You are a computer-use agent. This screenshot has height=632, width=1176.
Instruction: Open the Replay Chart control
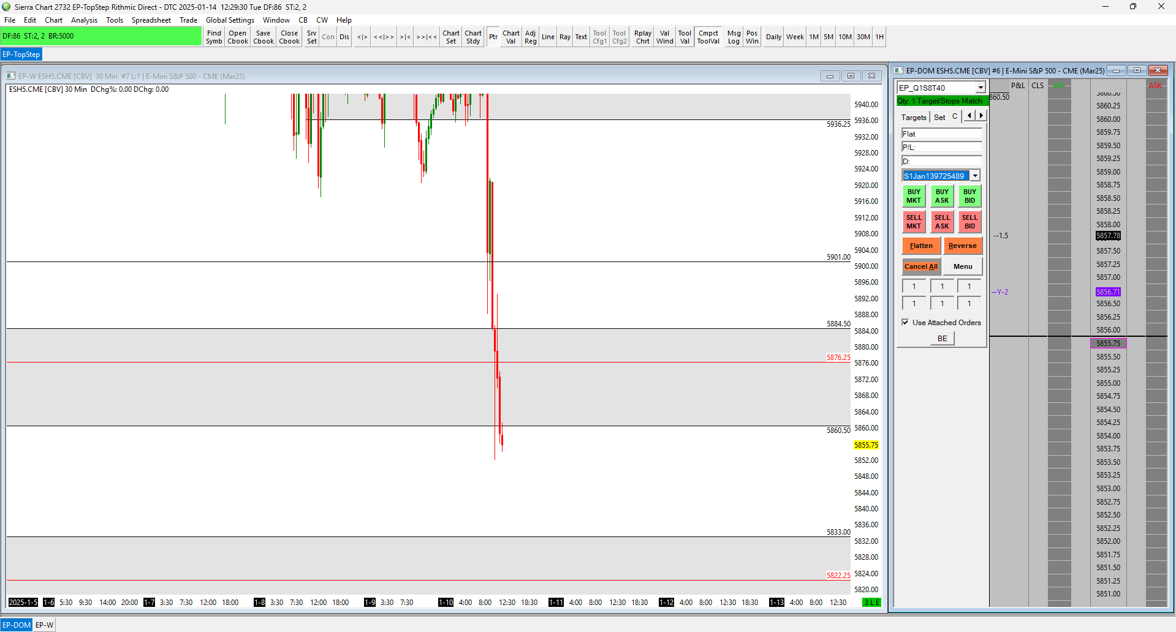click(x=643, y=37)
